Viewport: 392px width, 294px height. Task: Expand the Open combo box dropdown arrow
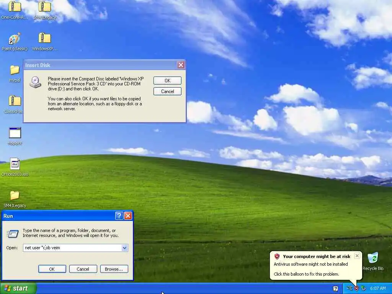coord(124,248)
